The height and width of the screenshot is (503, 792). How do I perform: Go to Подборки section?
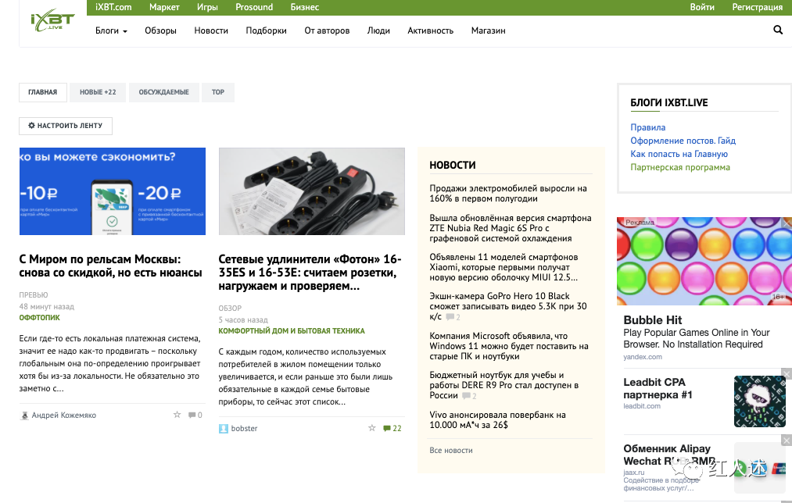click(x=266, y=30)
